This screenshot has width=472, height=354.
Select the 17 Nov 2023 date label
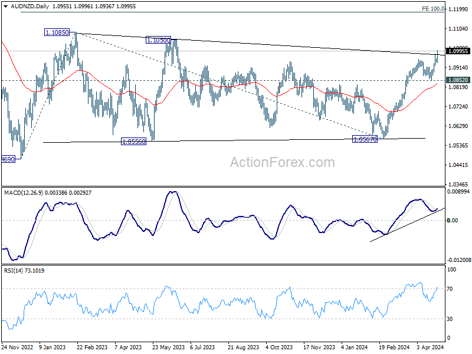click(319, 347)
